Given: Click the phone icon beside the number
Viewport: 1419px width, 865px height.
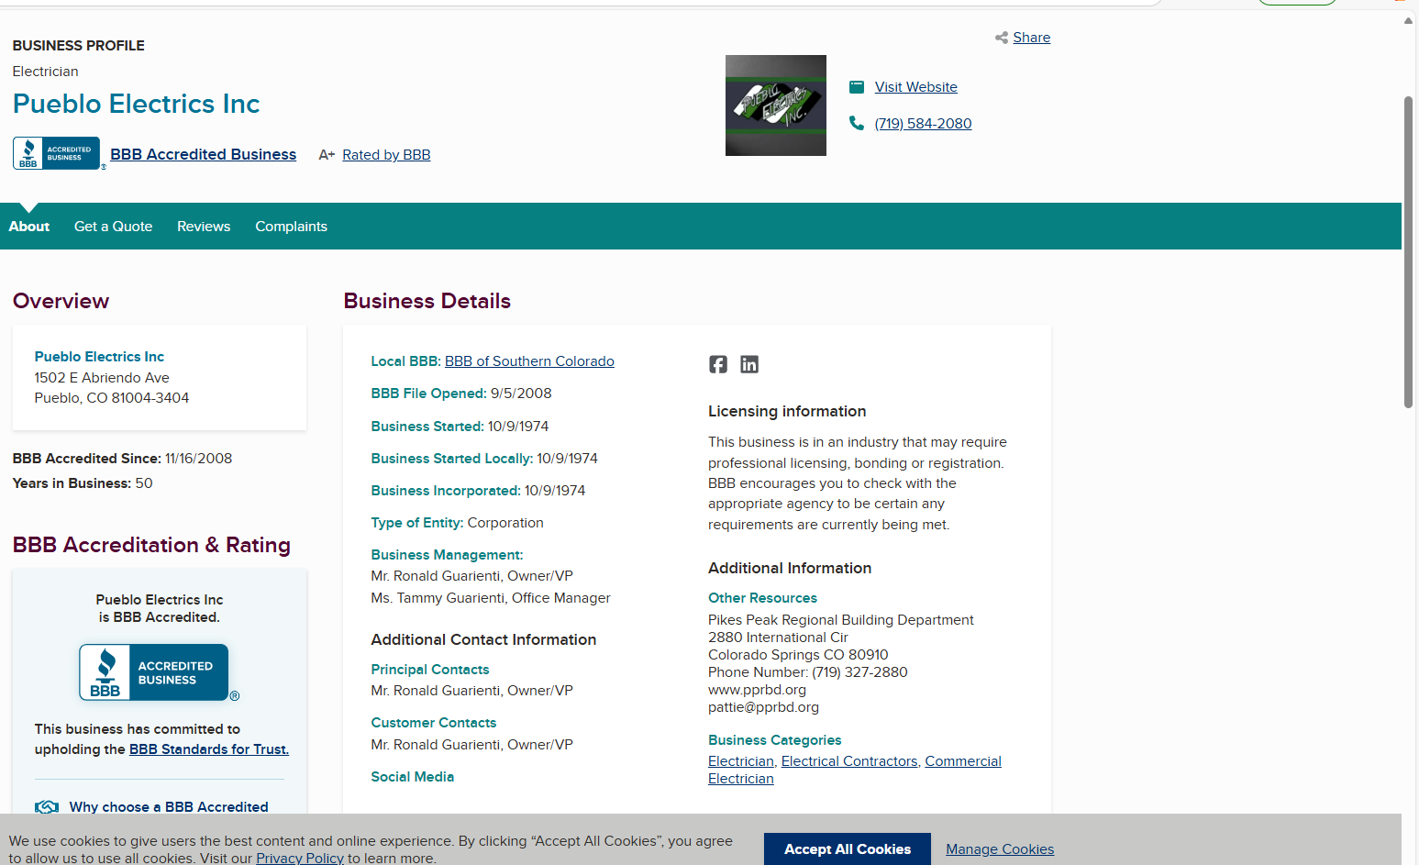Looking at the screenshot, I should coord(856,123).
